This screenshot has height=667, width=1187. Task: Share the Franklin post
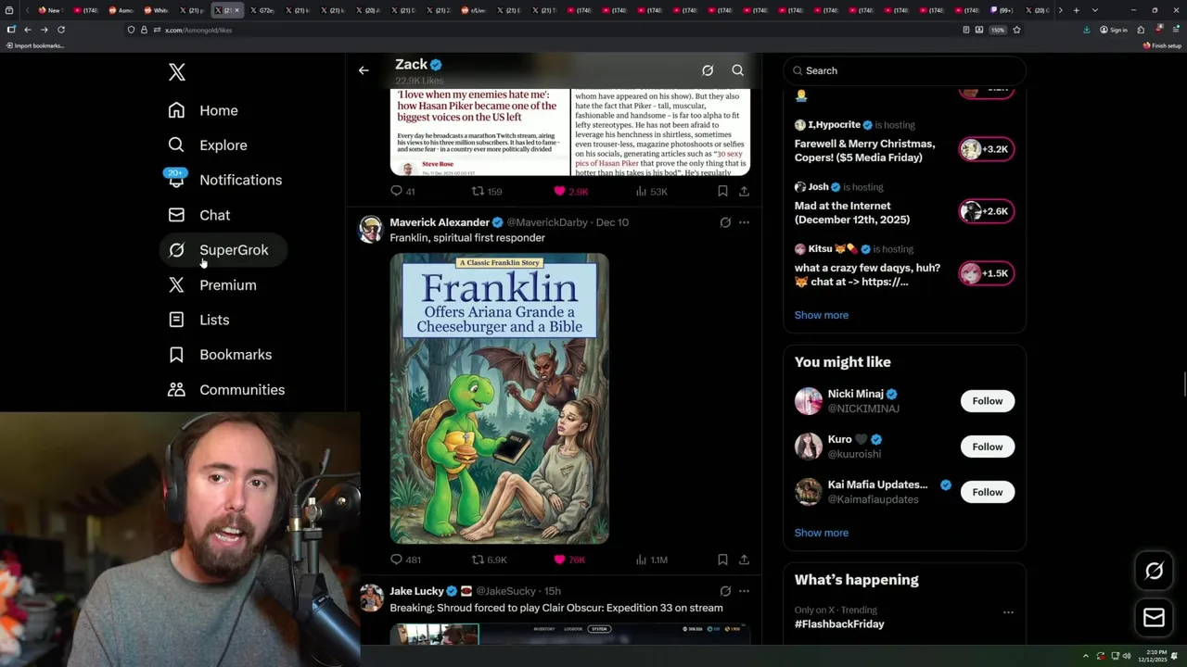(744, 560)
